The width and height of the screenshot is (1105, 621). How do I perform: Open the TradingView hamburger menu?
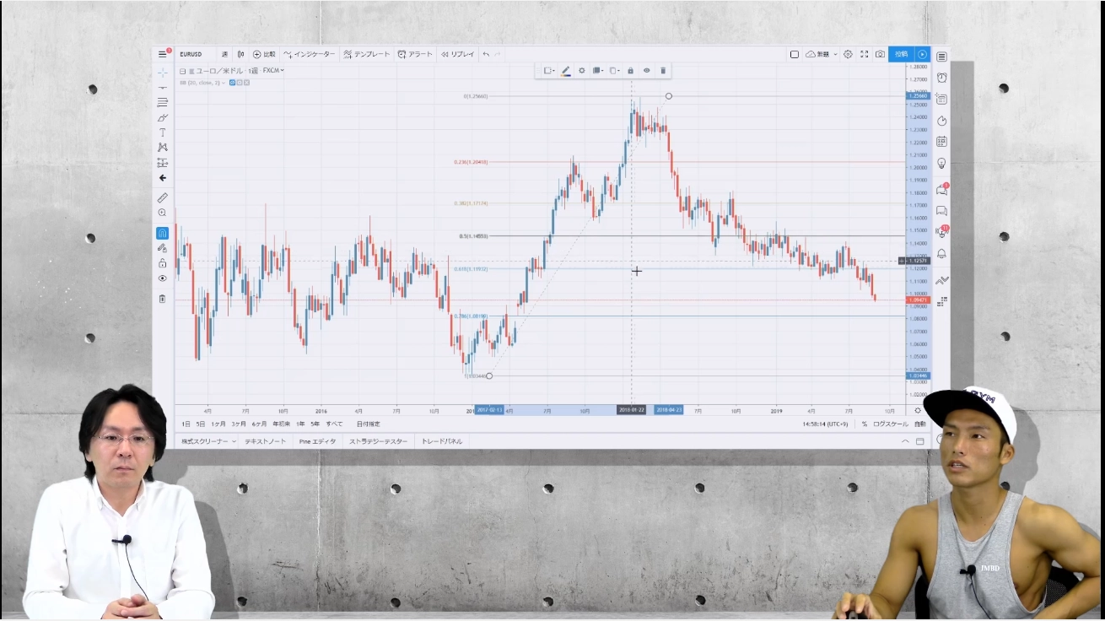coord(163,54)
